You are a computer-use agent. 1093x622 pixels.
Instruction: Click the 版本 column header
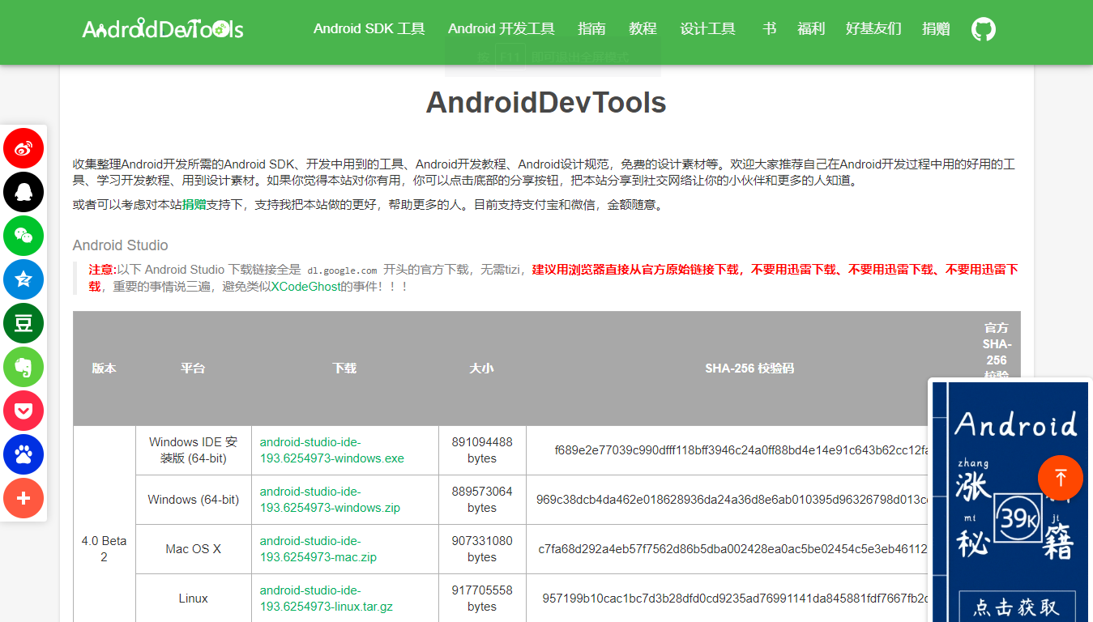tap(104, 369)
